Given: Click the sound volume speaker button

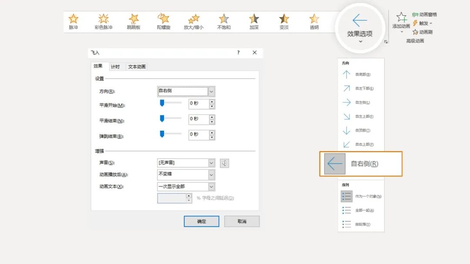Looking at the screenshot, I should pyautogui.click(x=224, y=163).
